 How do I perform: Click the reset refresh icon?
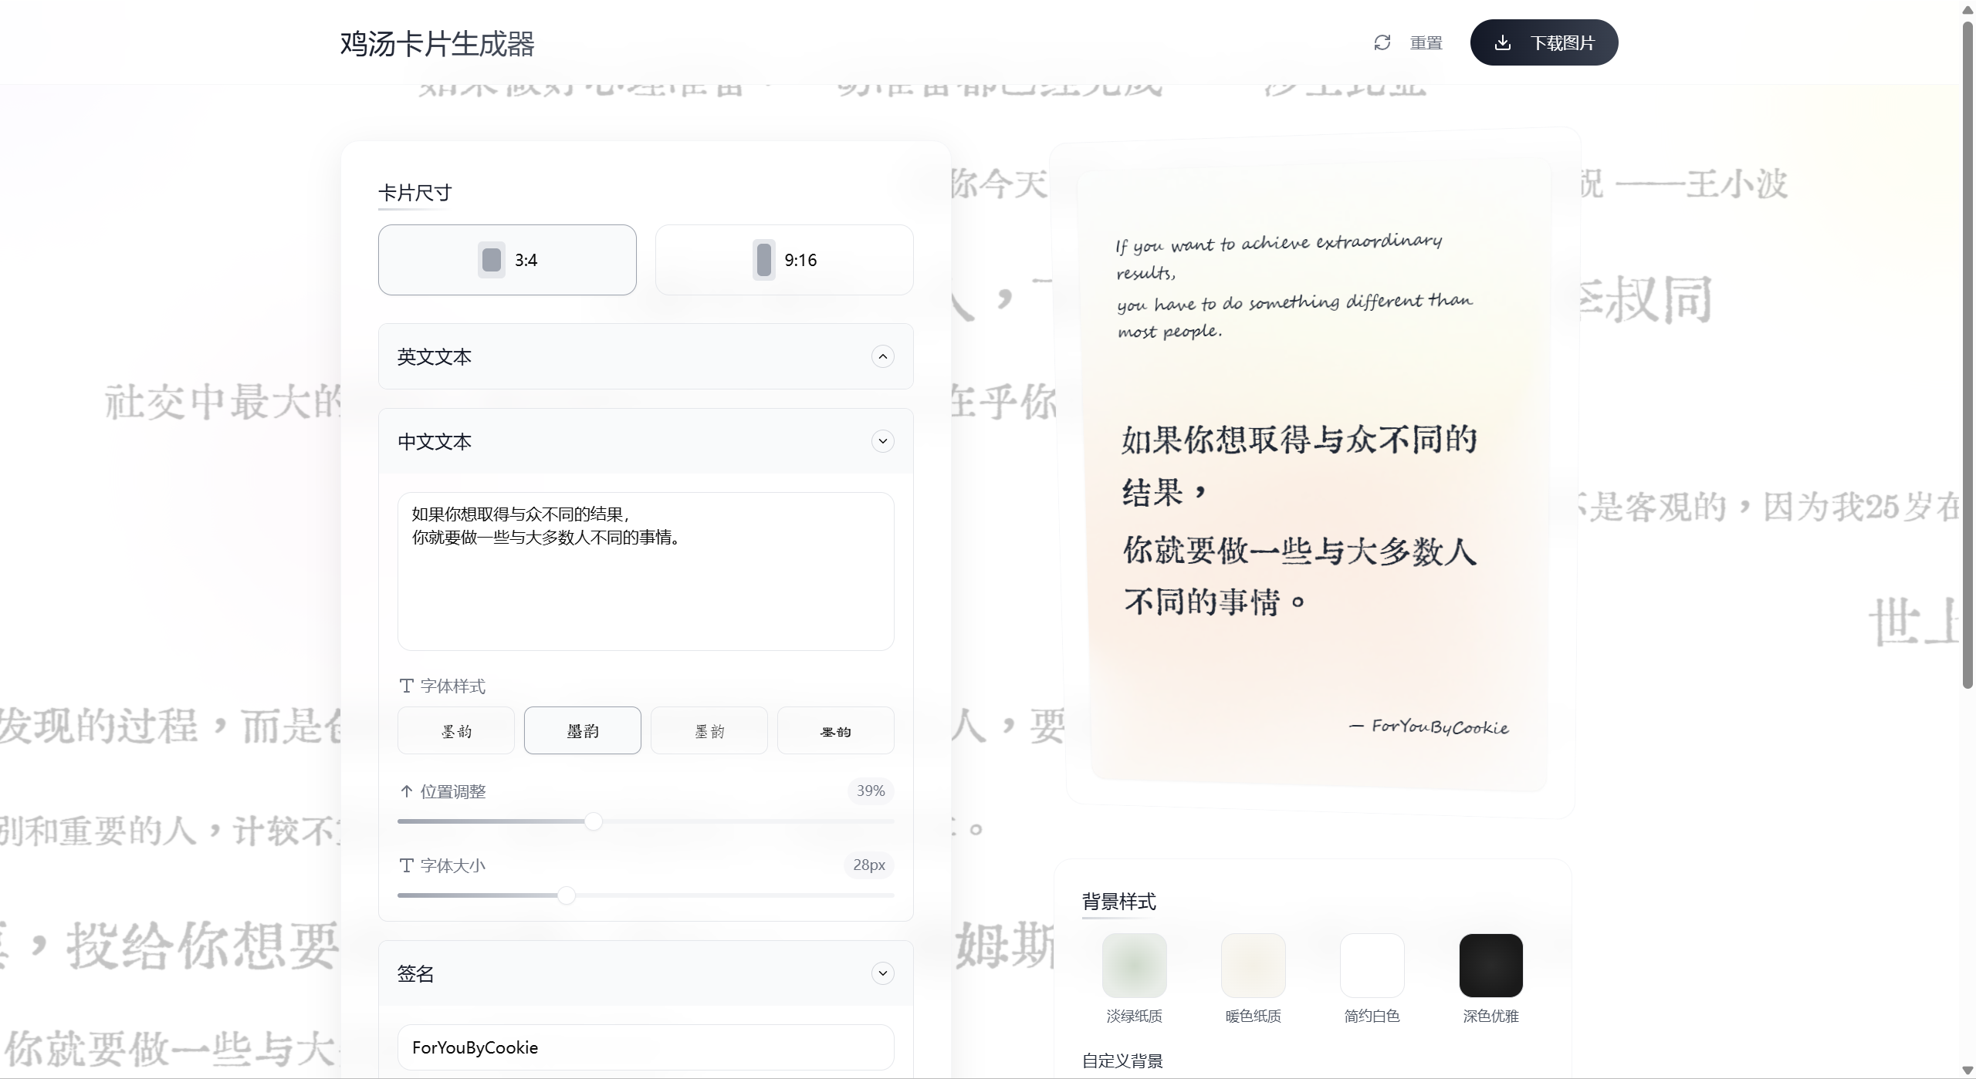click(1382, 42)
